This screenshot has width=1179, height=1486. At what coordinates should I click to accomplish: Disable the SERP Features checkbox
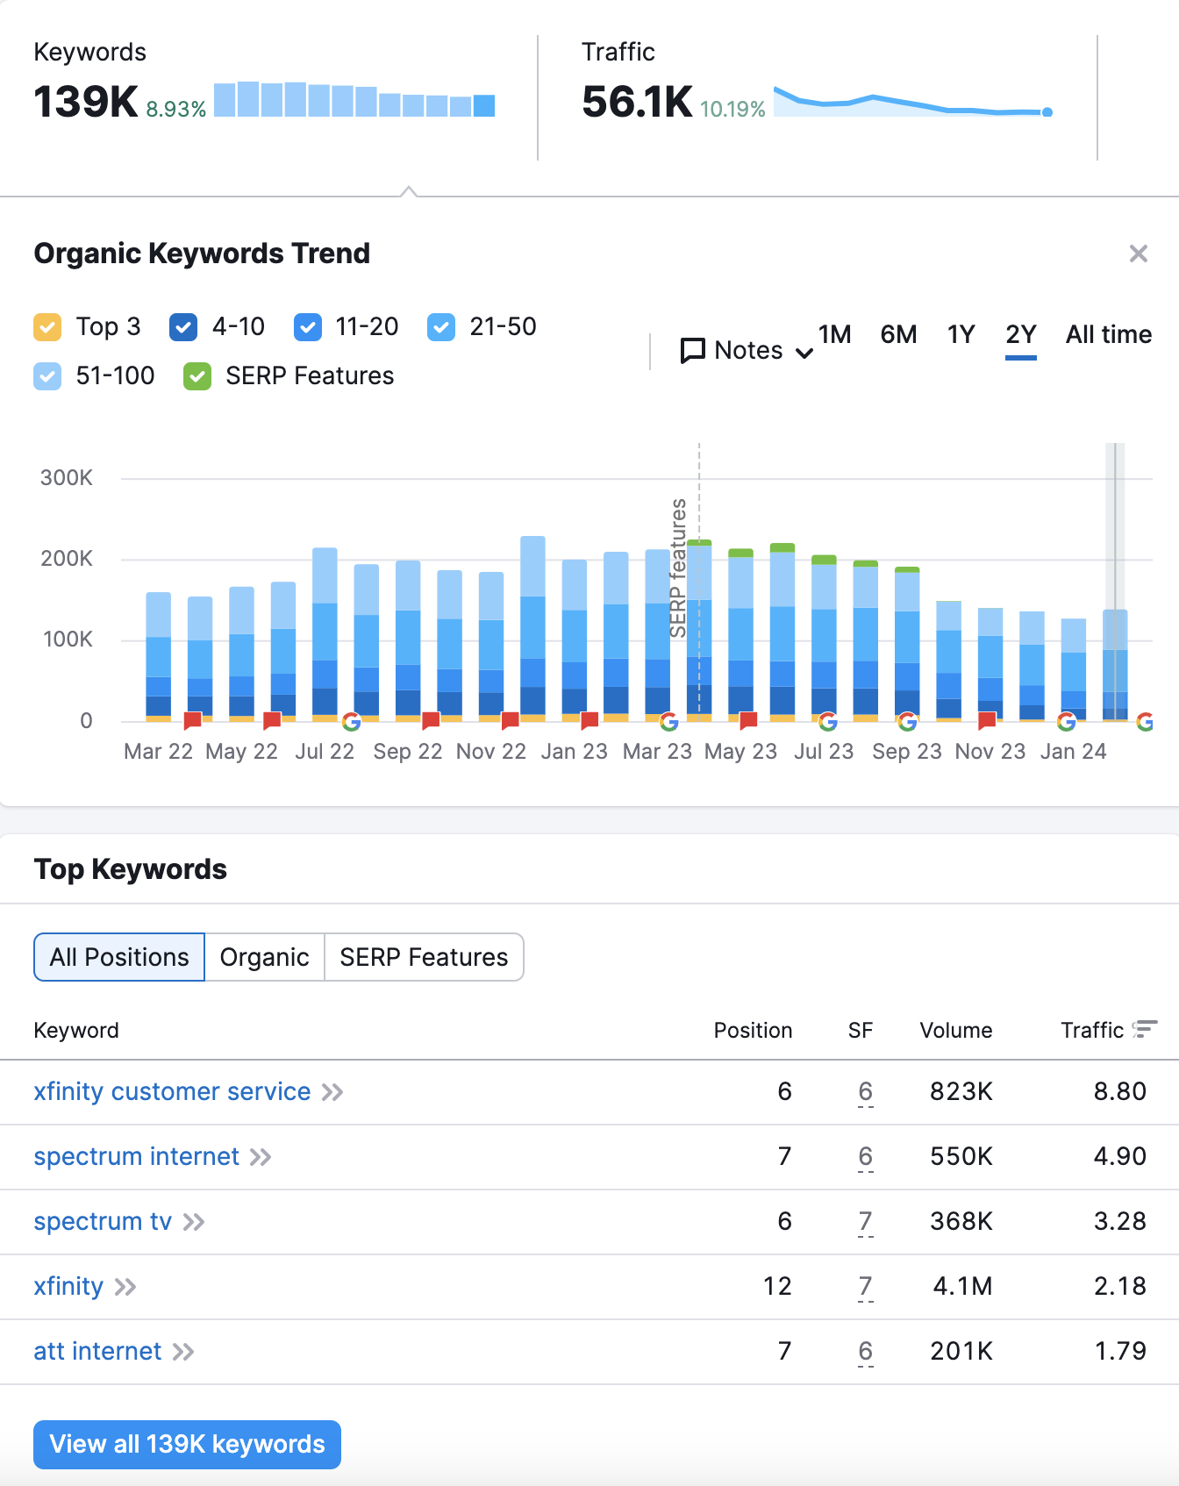tap(197, 376)
